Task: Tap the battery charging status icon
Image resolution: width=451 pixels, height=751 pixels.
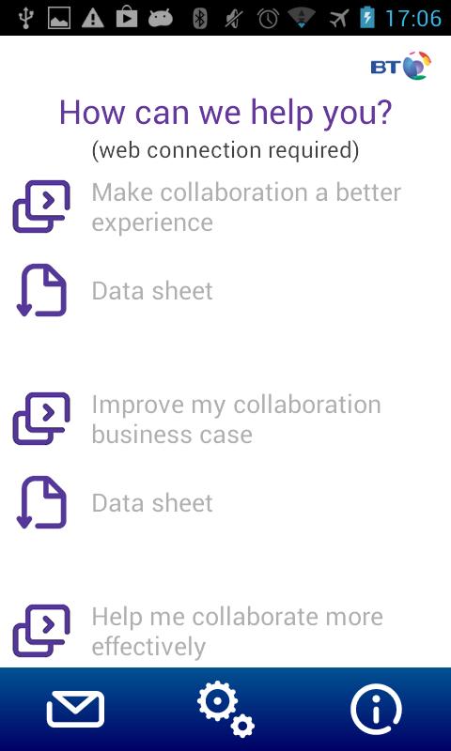Action: point(367,18)
